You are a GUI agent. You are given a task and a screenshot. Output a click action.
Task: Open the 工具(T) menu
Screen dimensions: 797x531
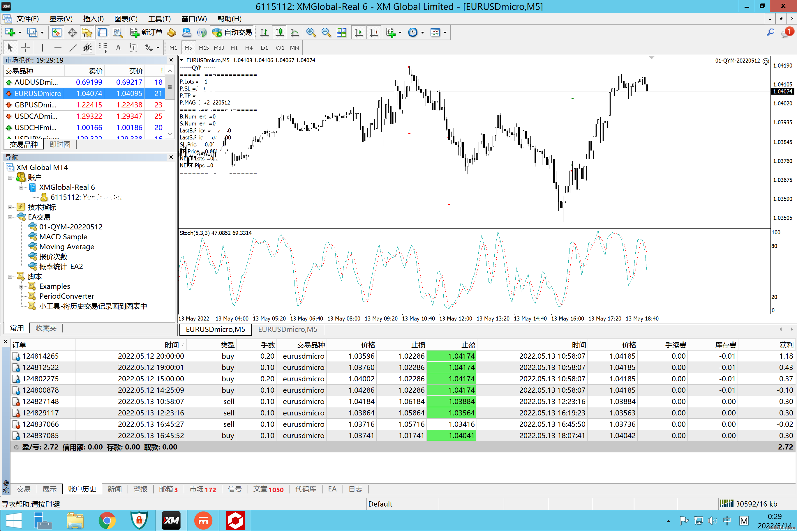click(x=159, y=19)
